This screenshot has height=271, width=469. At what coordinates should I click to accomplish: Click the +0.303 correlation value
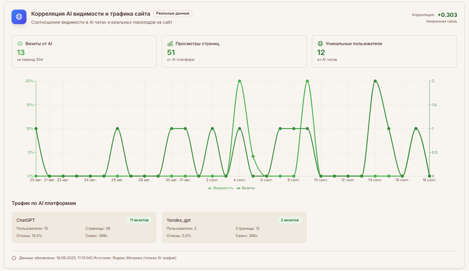[447, 15]
